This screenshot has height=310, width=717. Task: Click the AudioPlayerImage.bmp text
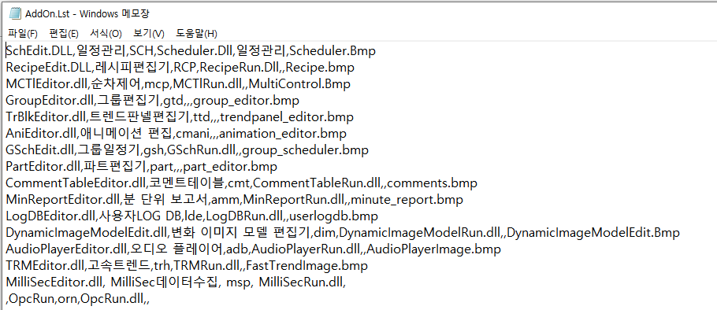point(434,249)
